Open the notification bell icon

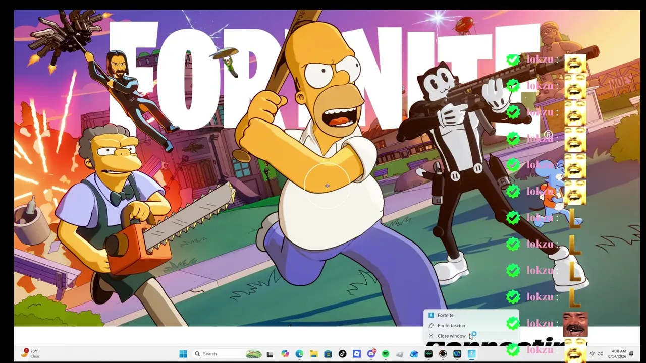pyautogui.click(x=631, y=354)
